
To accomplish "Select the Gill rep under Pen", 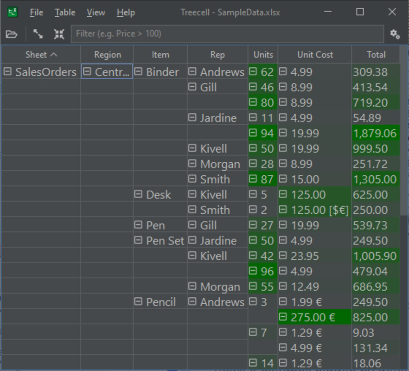I will pos(217,225).
